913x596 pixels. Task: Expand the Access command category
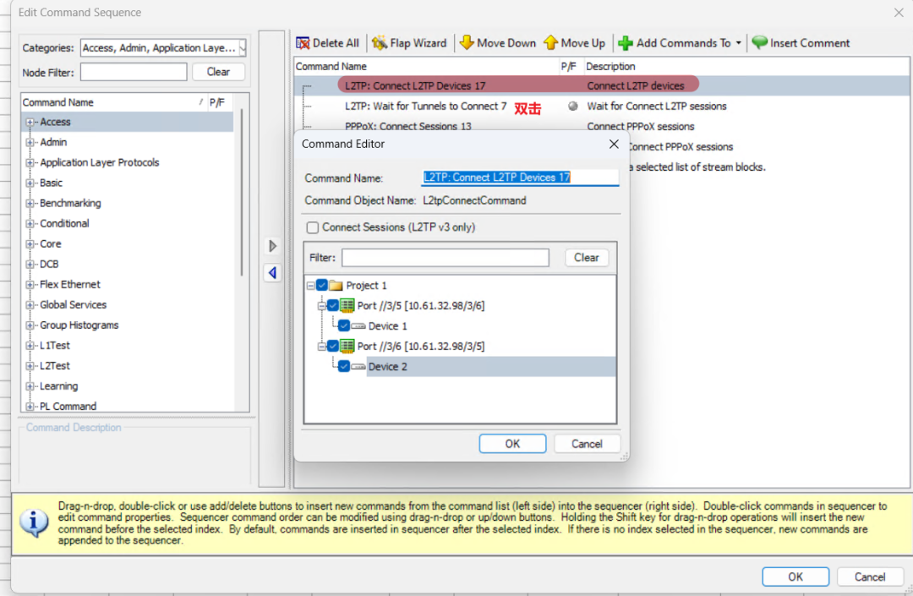[x=31, y=122]
